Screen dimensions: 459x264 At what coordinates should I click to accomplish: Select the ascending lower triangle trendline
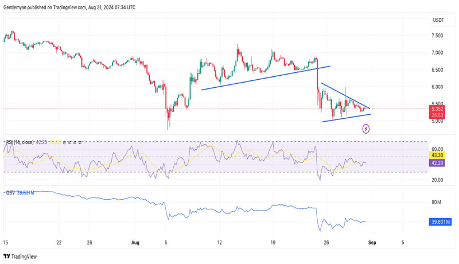tap(347, 118)
